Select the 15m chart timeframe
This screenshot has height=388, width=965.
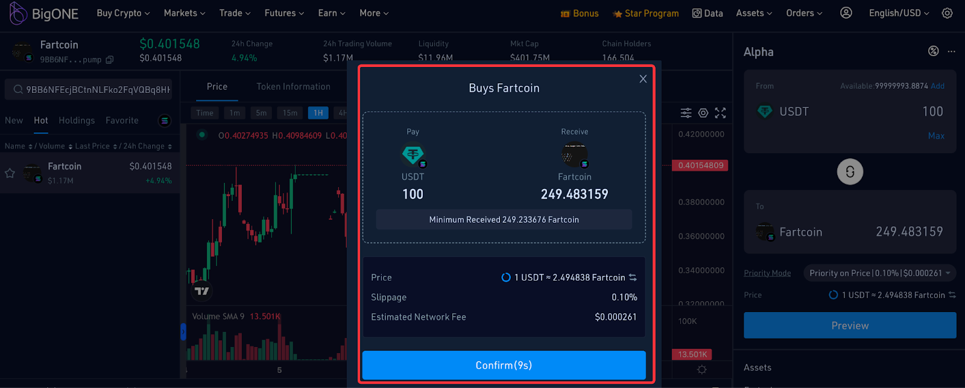pos(290,113)
